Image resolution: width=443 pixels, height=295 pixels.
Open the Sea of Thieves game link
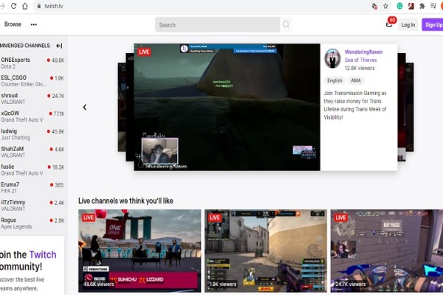361,60
